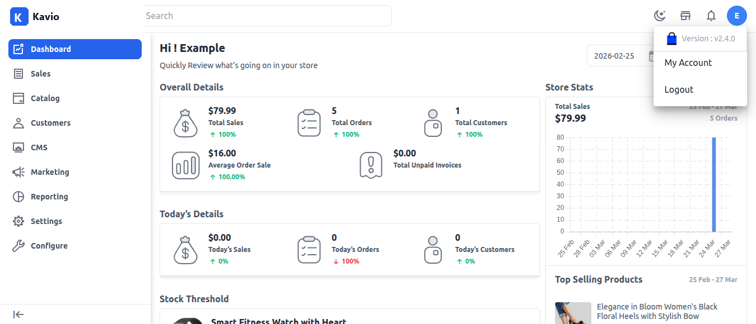Click the CMS sidebar icon
The width and height of the screenshot is (756, 324).
tap(18, 147)
